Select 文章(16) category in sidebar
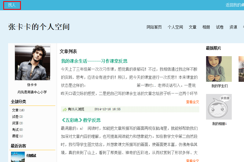The image size is (244, 162). [18, 110]
